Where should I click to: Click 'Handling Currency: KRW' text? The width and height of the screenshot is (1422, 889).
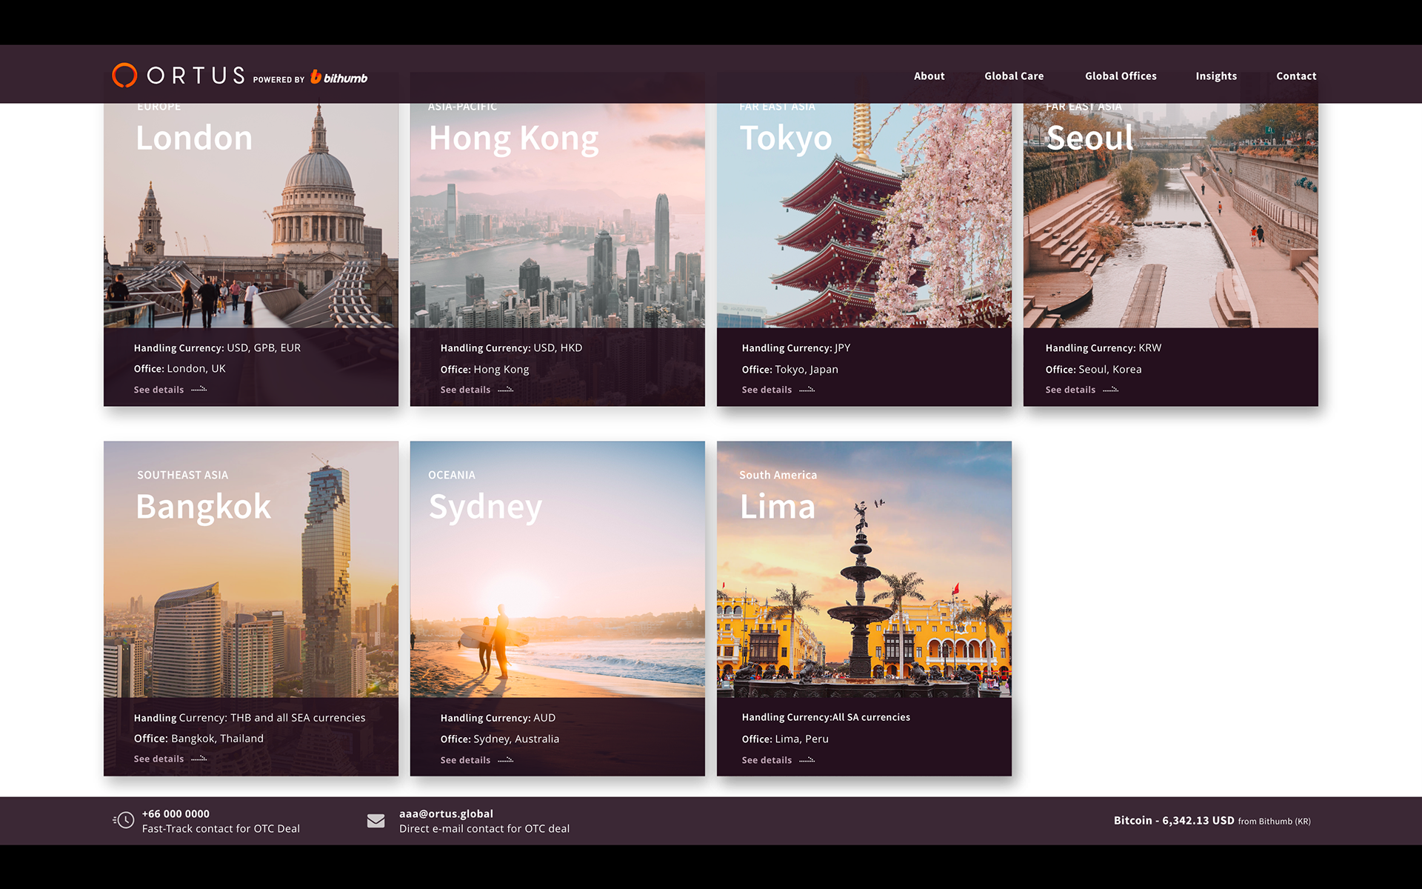click(x=1104, y=347)
